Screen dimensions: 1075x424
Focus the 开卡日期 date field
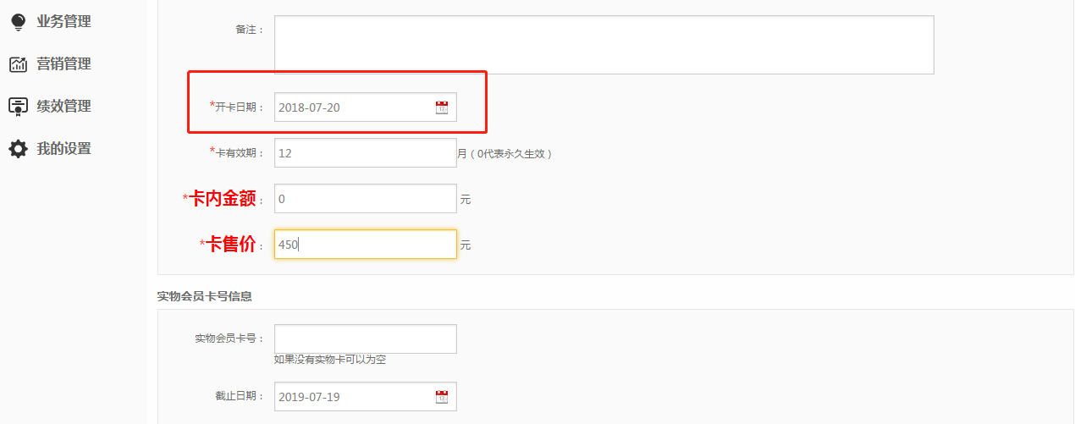pos(351,107)
